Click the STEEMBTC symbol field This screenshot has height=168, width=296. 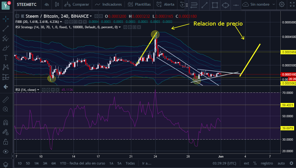click(x=27, y=4)
